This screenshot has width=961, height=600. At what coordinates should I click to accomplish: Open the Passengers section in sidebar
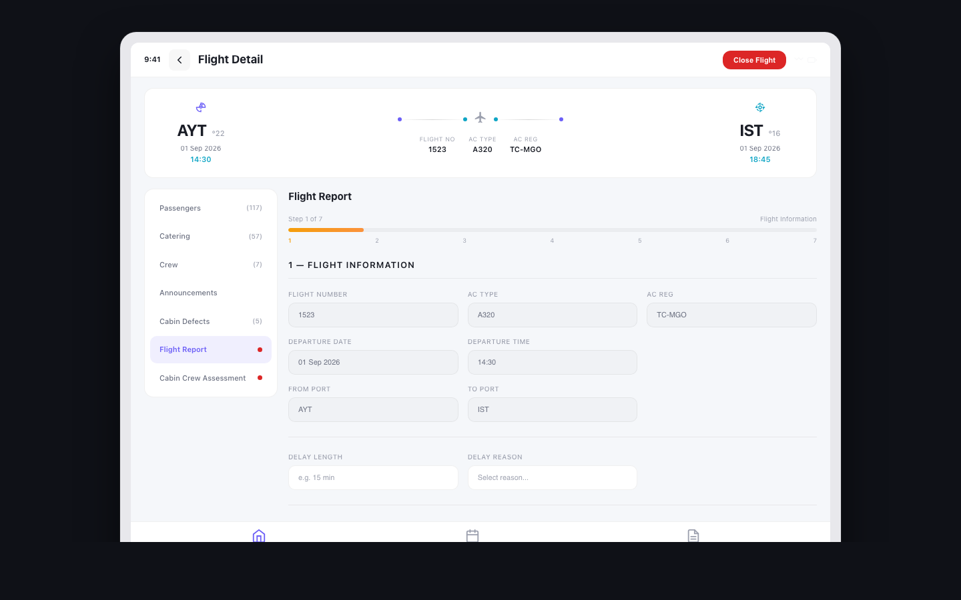(210, 208)
